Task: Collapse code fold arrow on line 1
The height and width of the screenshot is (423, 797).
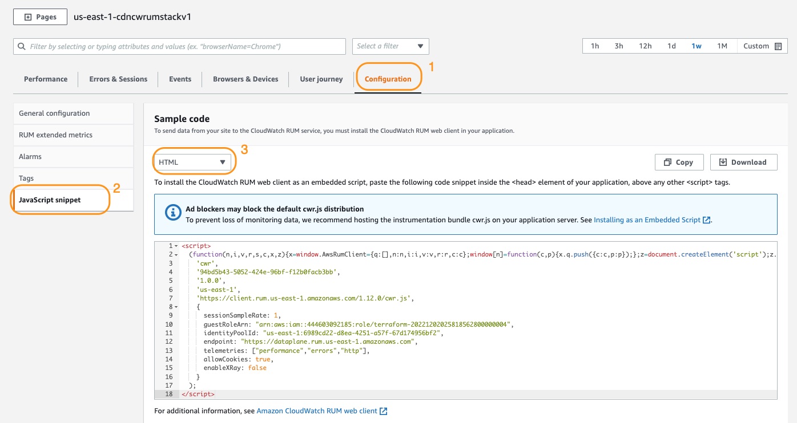Action: pyautogui.click(x=176, y=246)
